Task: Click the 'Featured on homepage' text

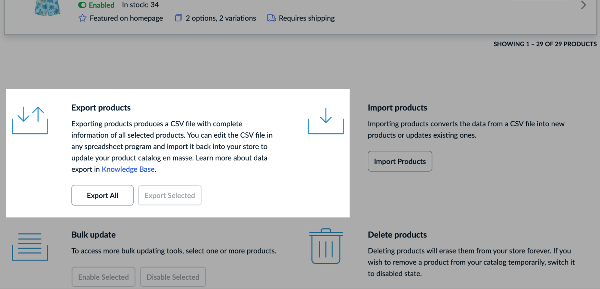Action: click(x=126, y=18)
